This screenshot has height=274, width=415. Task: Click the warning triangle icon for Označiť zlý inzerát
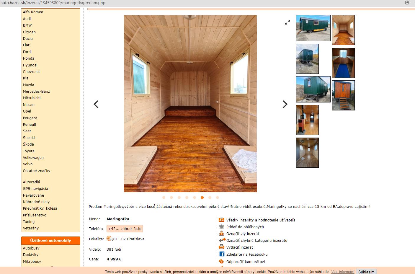coord(221,233)
